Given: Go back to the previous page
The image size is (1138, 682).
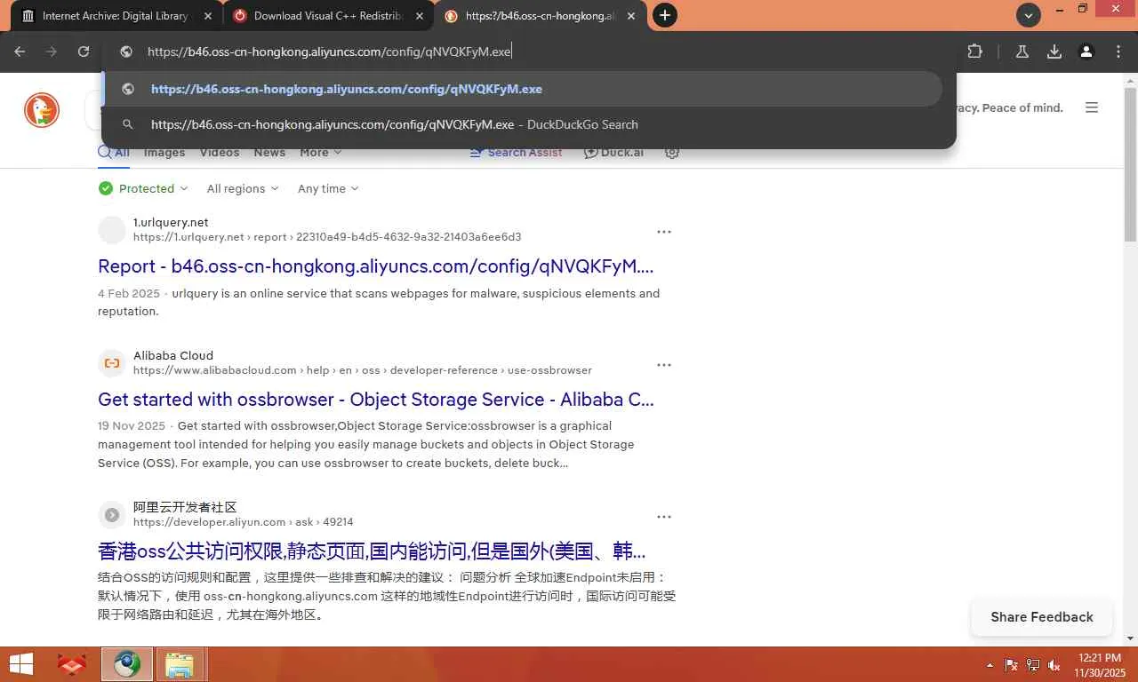Looking at the screenshot, I should point(20,52).
